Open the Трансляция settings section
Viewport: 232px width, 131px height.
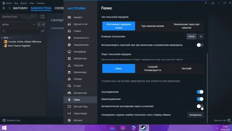80,113
